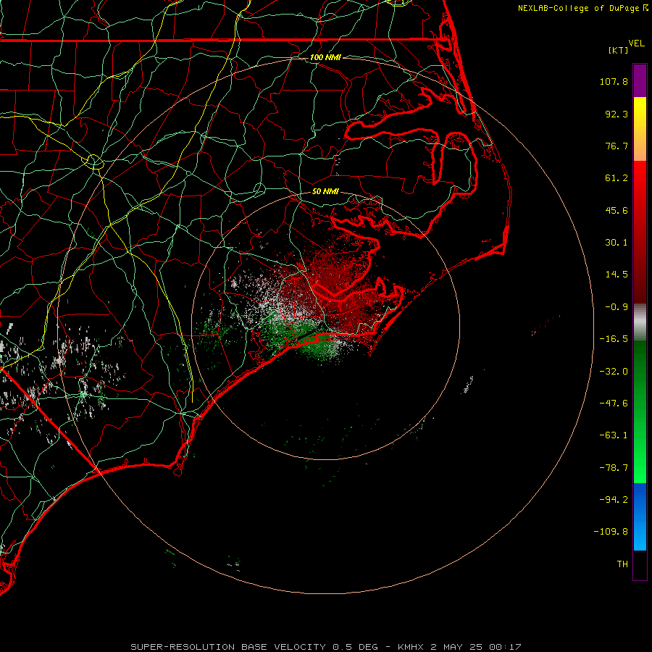Image resolution: width=652 pixels, height=652 pixels.
Task: Click the VEL legend title
Action: (x=637, y=43)
